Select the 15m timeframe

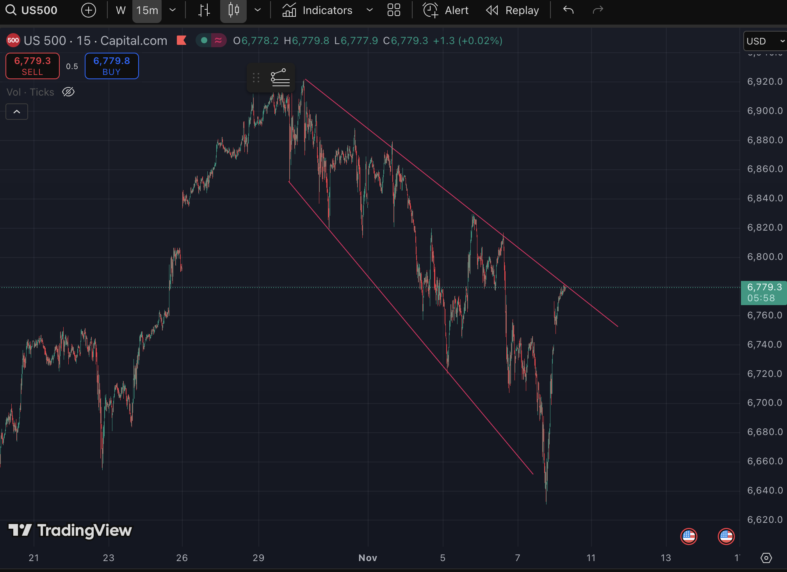pos(147,10)
